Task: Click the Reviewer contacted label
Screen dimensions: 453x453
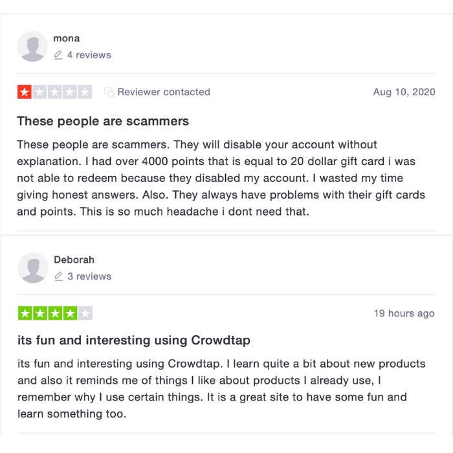Action: point(164,92)
